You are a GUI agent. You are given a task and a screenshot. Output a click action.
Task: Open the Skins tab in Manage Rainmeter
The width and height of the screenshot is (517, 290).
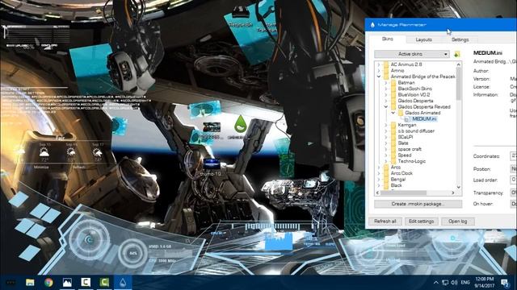(x=388, y=39)
